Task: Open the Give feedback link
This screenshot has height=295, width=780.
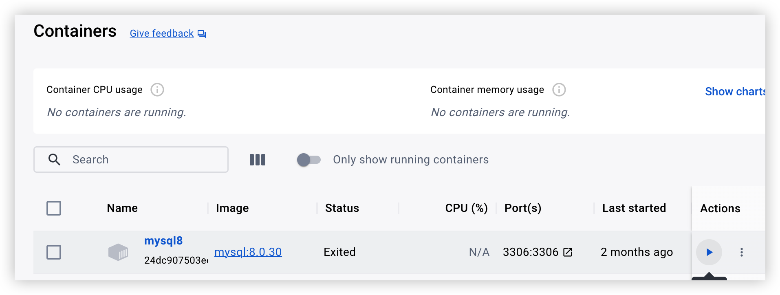Action: [x=162, y=33]
